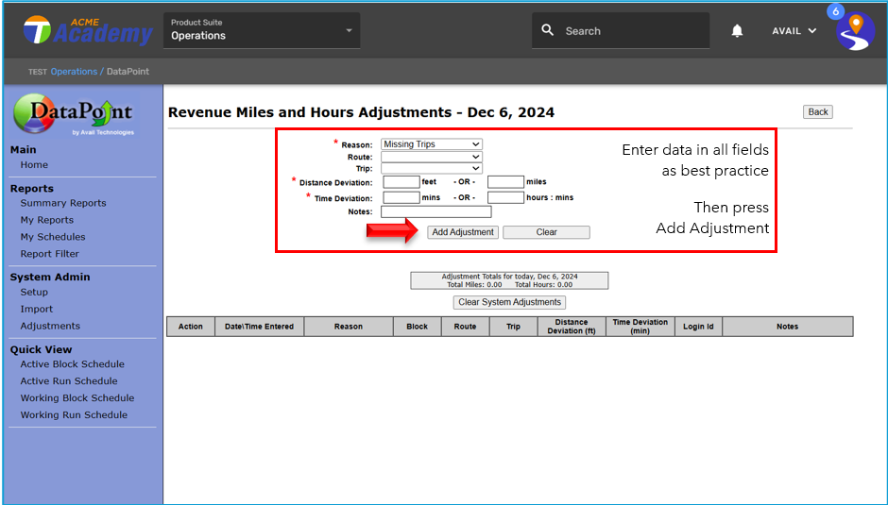This screenshot has height=505, width=888.
Task: Open Report Filter in the sidebar
Action: click(50, 254)
